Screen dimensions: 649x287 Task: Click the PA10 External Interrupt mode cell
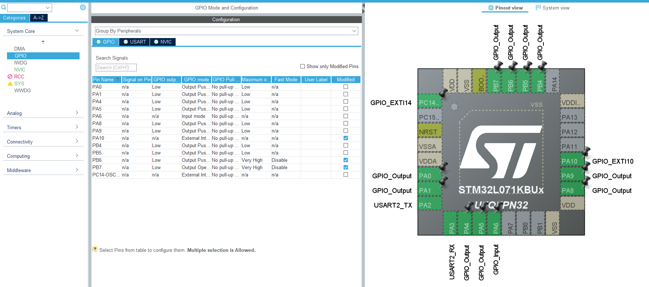(x=196, y=138)
